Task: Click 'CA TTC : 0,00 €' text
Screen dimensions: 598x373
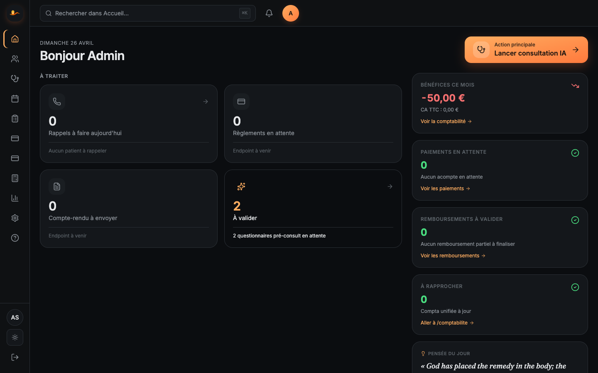Action: [439, 110]
